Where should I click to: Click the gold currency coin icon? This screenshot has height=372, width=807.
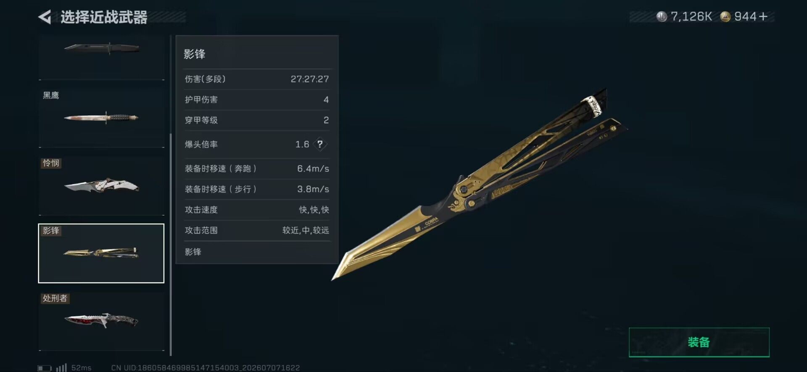pyautogui.click(x=725, y=16)
